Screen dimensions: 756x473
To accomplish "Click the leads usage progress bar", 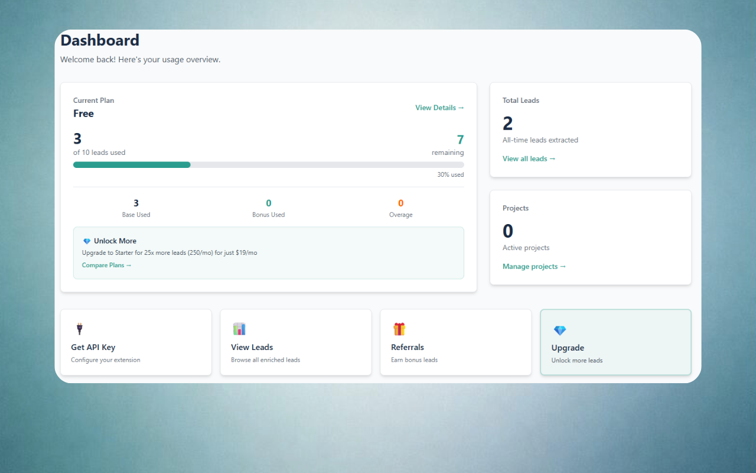I will coord(269,164).
